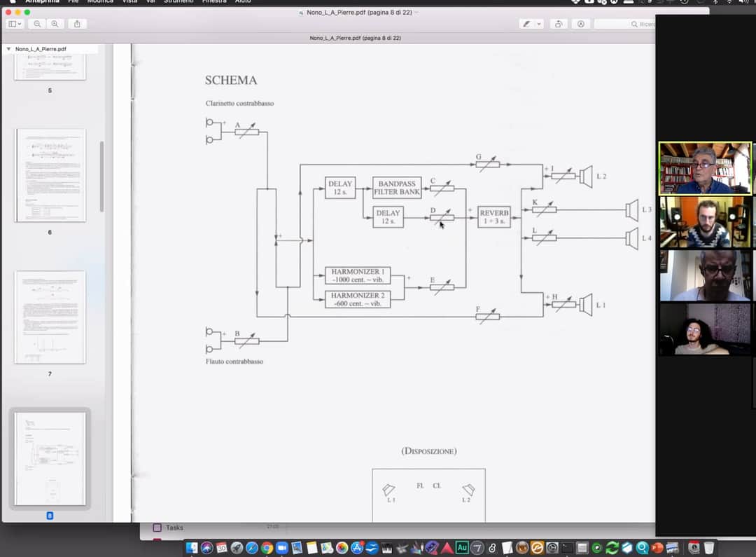Open Terminal from the Dock
Image resolution: width=756 pixels, height=557 pixels.
click(x=567, y=547)
